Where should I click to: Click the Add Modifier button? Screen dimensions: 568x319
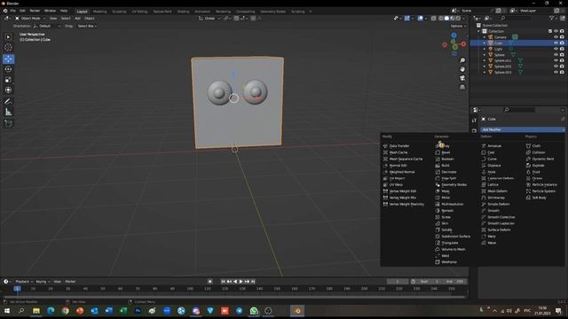tap(522, 129)
